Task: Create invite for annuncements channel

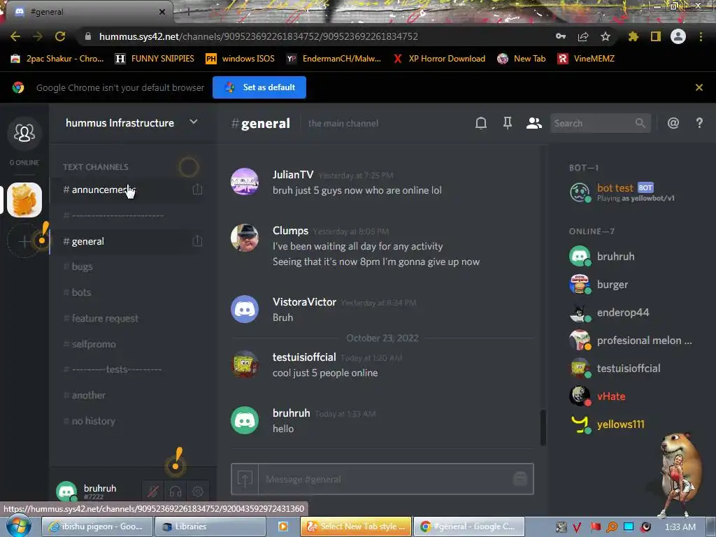Action: point(197,189)
